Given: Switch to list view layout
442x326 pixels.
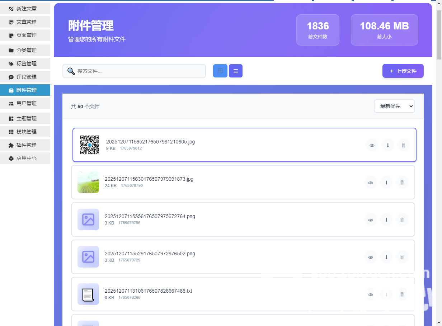Looking at the screenshot, I should coord(236,71).
